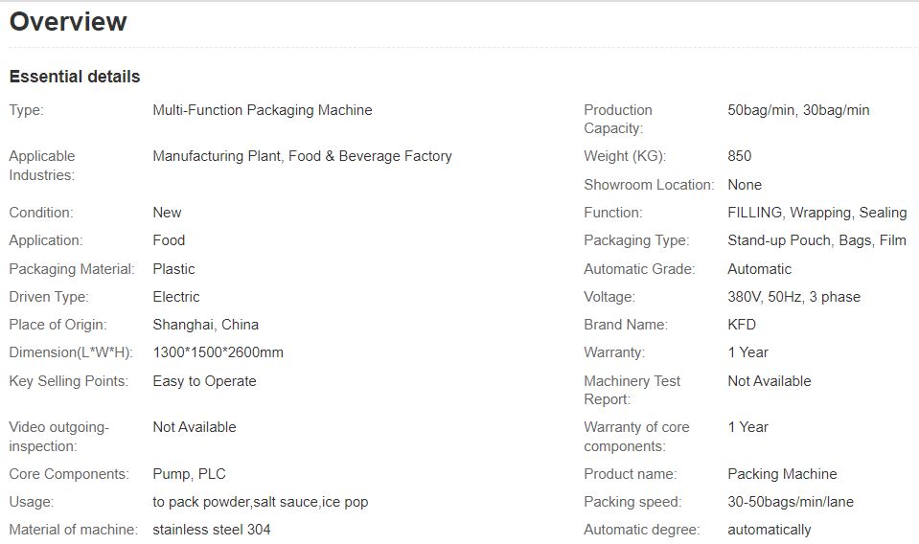This screenshot has height=544, width=919.
Task: Click the Shanghai, China origin value
Action: (205, 325)
